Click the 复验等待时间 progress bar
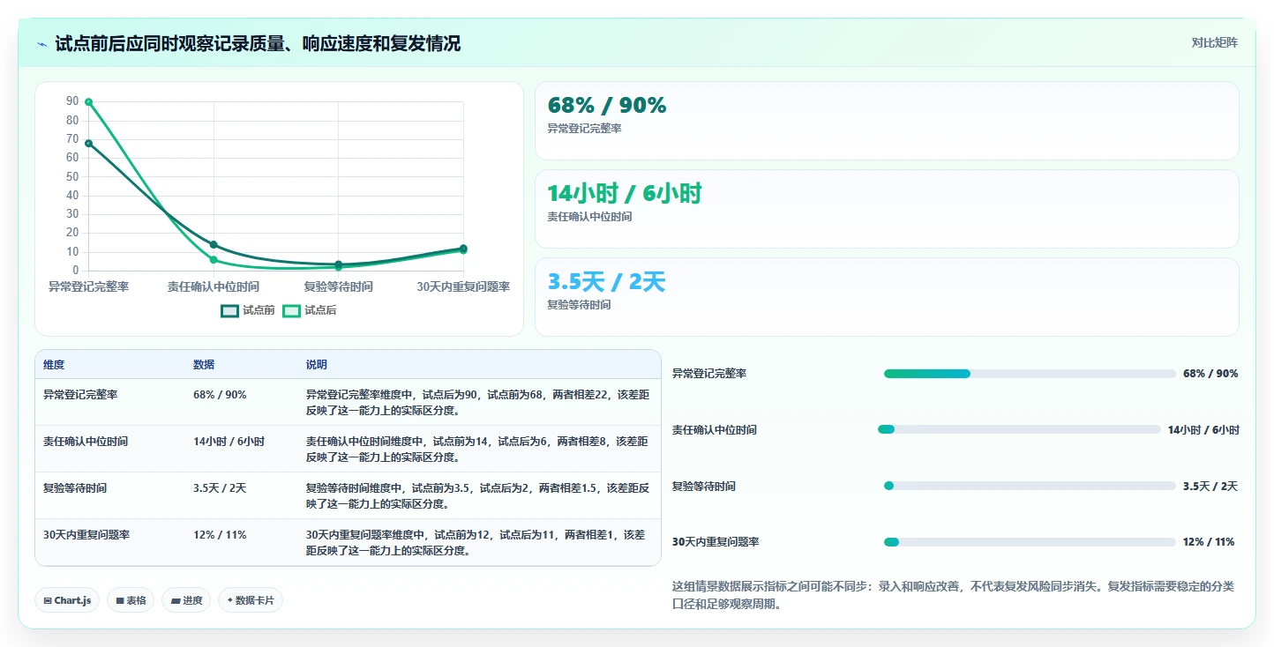This screenshot has height=647, width=1274. click(x=1030, y=486)
